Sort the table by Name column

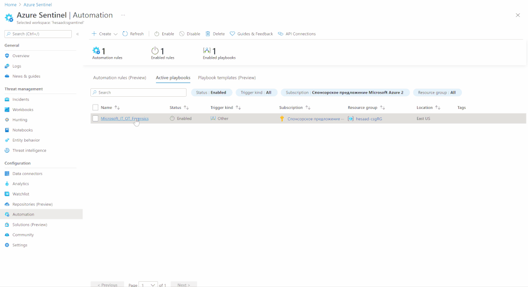coord(110,107)
